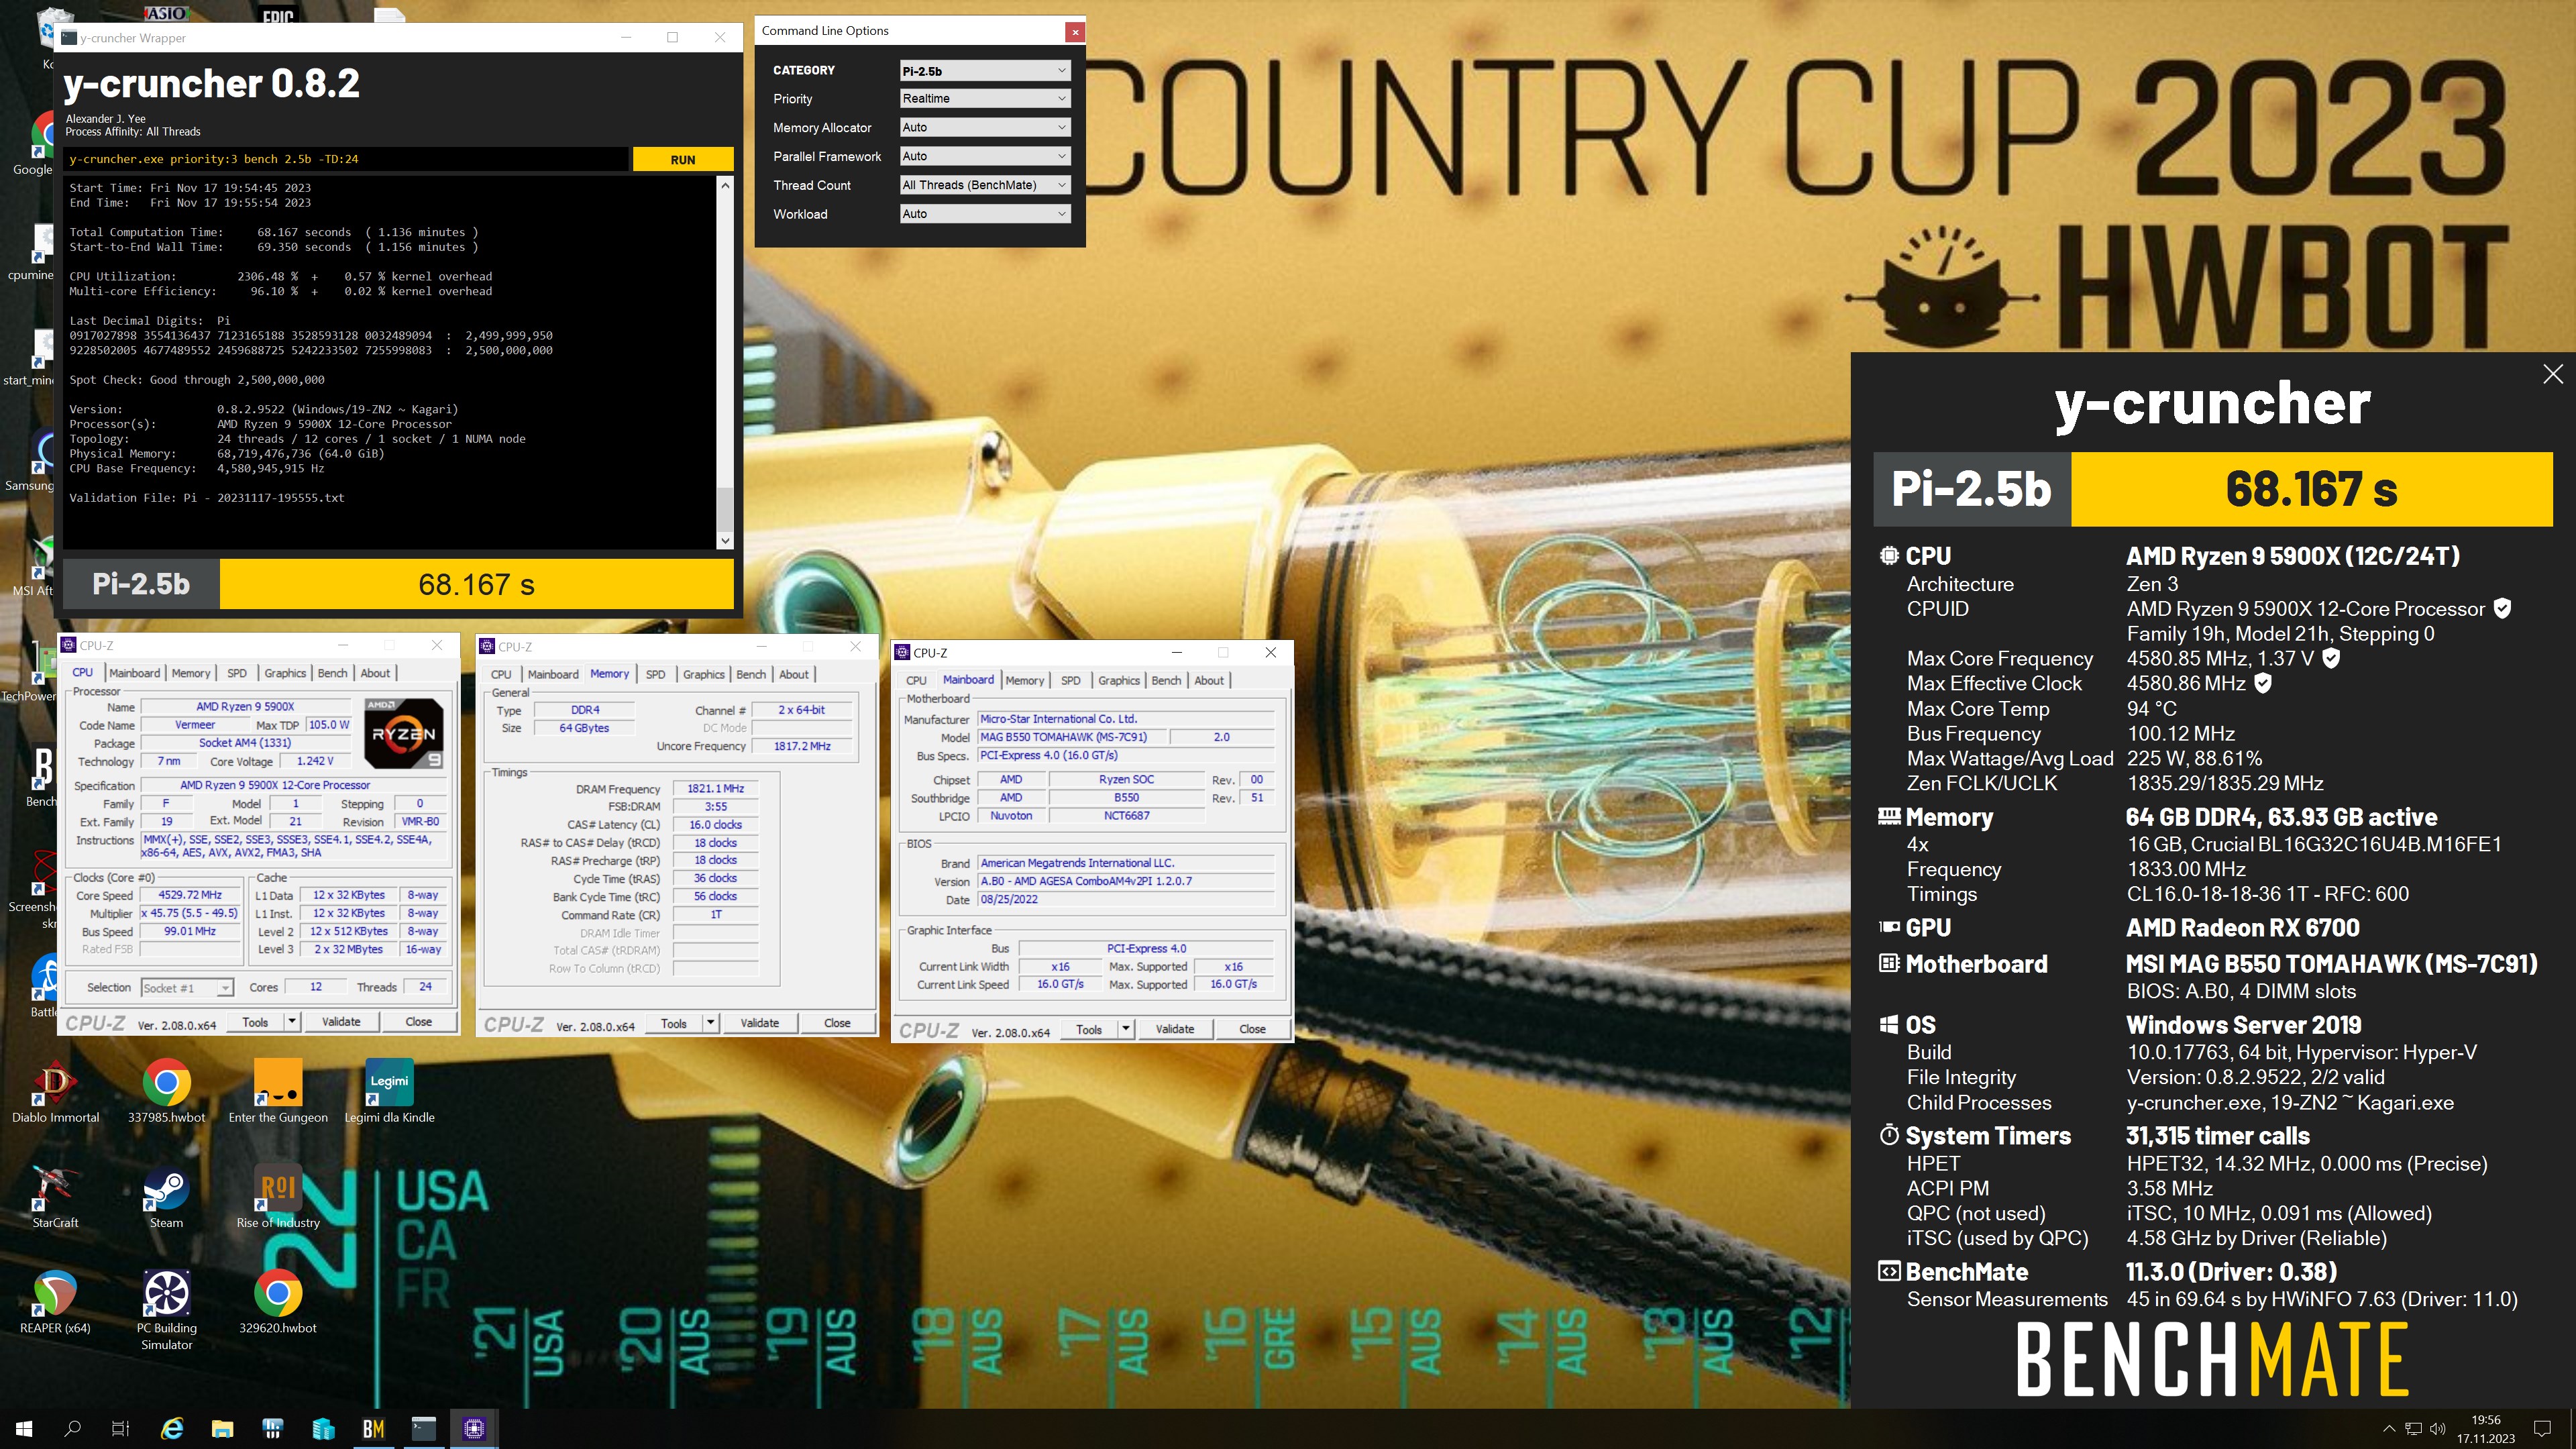
Task: Open the Windows Start menu
Action: pos(24,1428)
